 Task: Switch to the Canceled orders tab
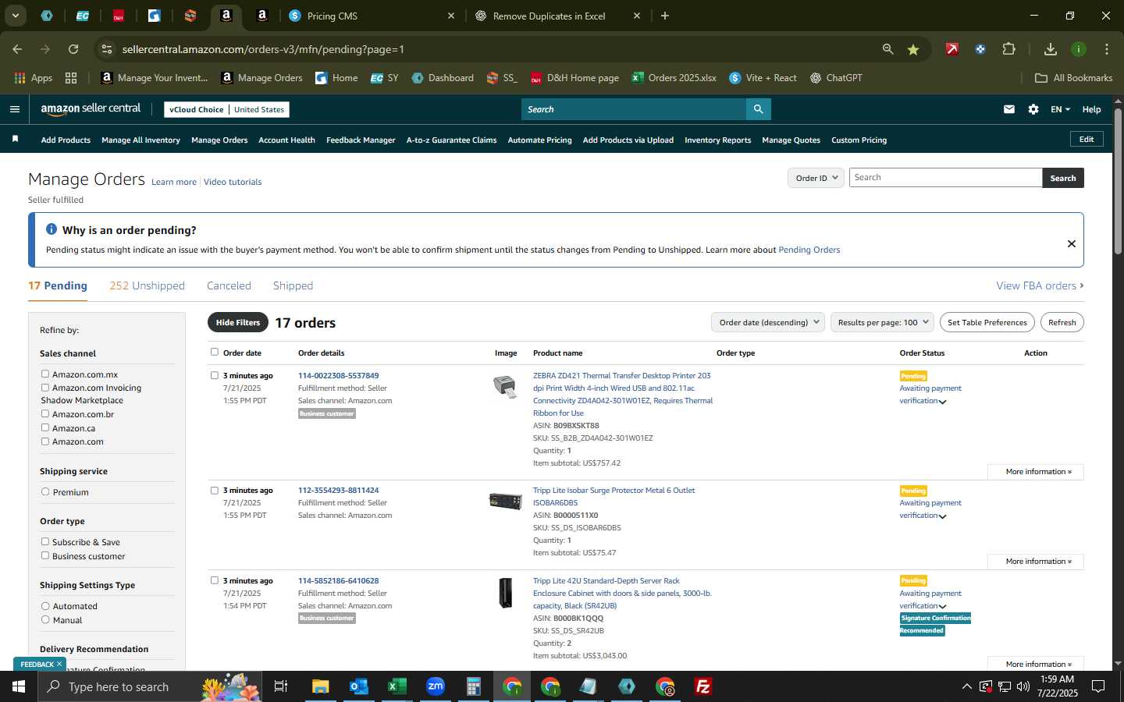click(x=229, y=285)
